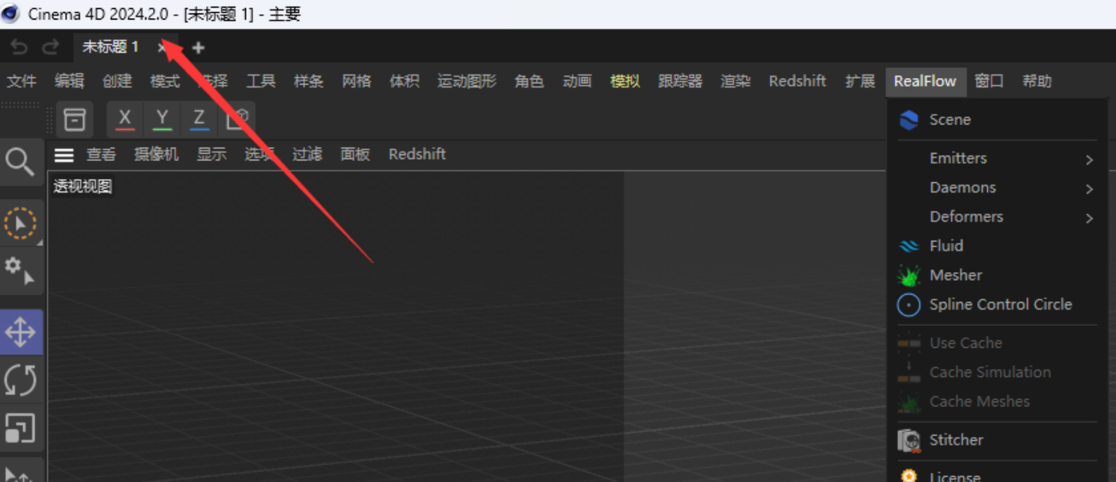
Task: Switch to the 未标题 1 document tab
Action: coord(110,47)
